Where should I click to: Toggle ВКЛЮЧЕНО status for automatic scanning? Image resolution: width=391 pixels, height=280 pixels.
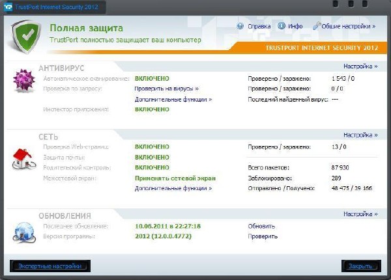pos(152,78)
